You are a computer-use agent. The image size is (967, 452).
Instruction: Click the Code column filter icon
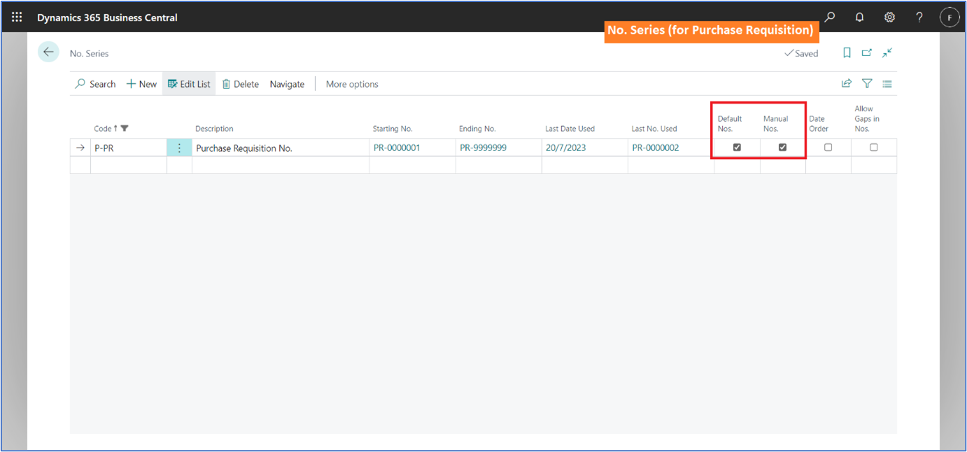pos(125,129)
